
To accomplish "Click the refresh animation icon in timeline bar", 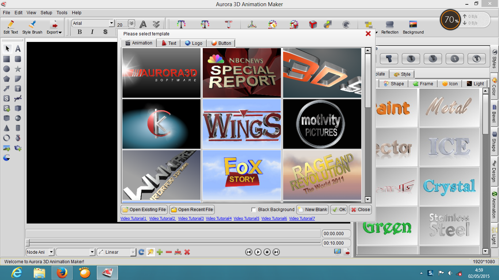I will tap(141, 252).
